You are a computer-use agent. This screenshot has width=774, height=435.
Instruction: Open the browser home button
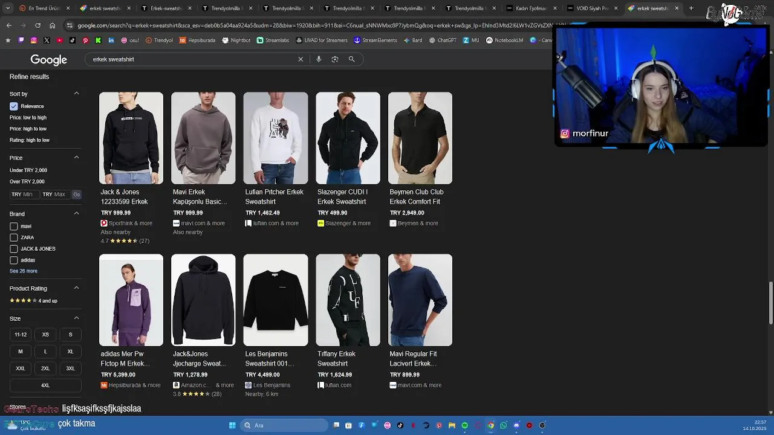click(52, 25)
